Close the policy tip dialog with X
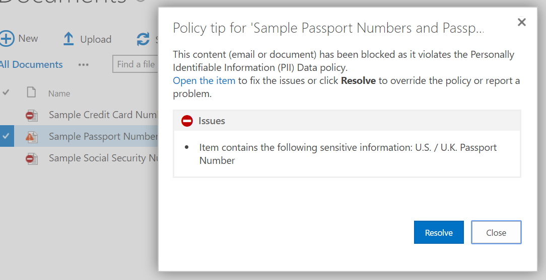 522,22
